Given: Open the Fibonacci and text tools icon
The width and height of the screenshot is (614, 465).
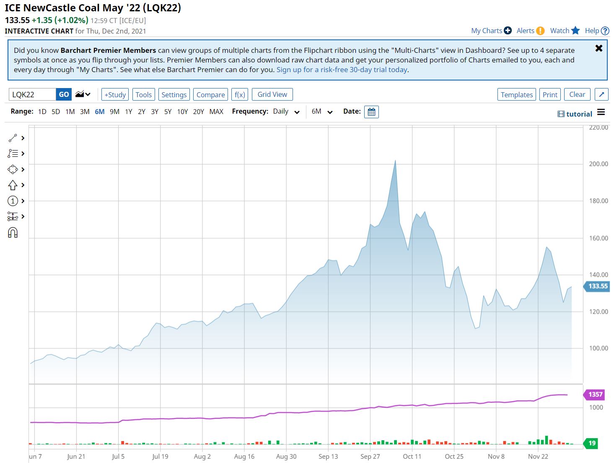Looking at the screenshot, I should pos(13,153).
